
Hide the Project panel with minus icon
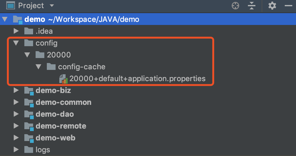click(289, 6)
